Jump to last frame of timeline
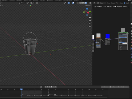Screen dimensions: 132x99 (x=56, y=87)
